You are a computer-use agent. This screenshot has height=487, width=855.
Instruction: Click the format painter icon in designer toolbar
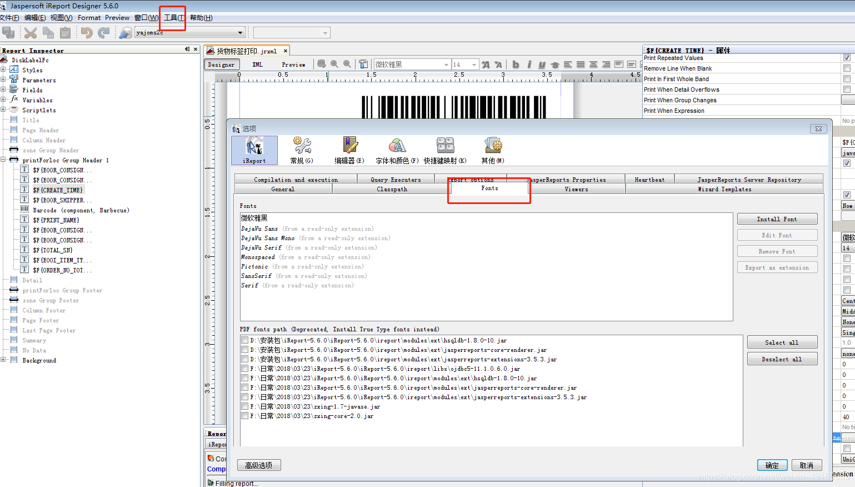(363, 64)
